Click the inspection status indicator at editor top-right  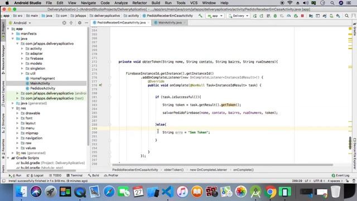coord(350,28)
